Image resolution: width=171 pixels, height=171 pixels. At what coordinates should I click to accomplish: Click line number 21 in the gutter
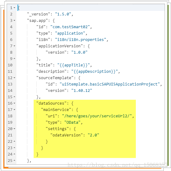pos(10,135)
